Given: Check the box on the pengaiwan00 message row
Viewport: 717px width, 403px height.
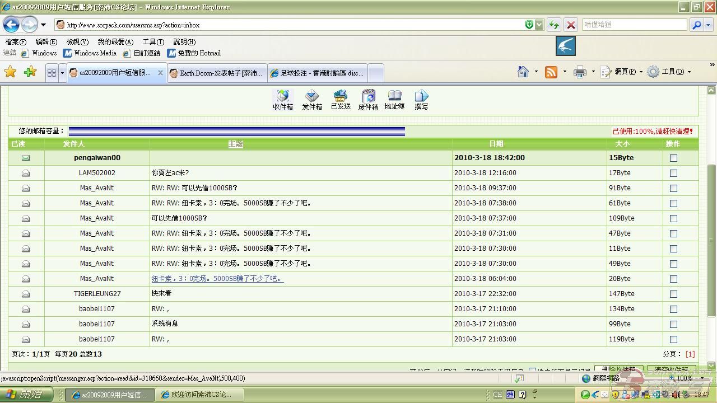Looking at the screenshot, I should [x=673, y=157].
